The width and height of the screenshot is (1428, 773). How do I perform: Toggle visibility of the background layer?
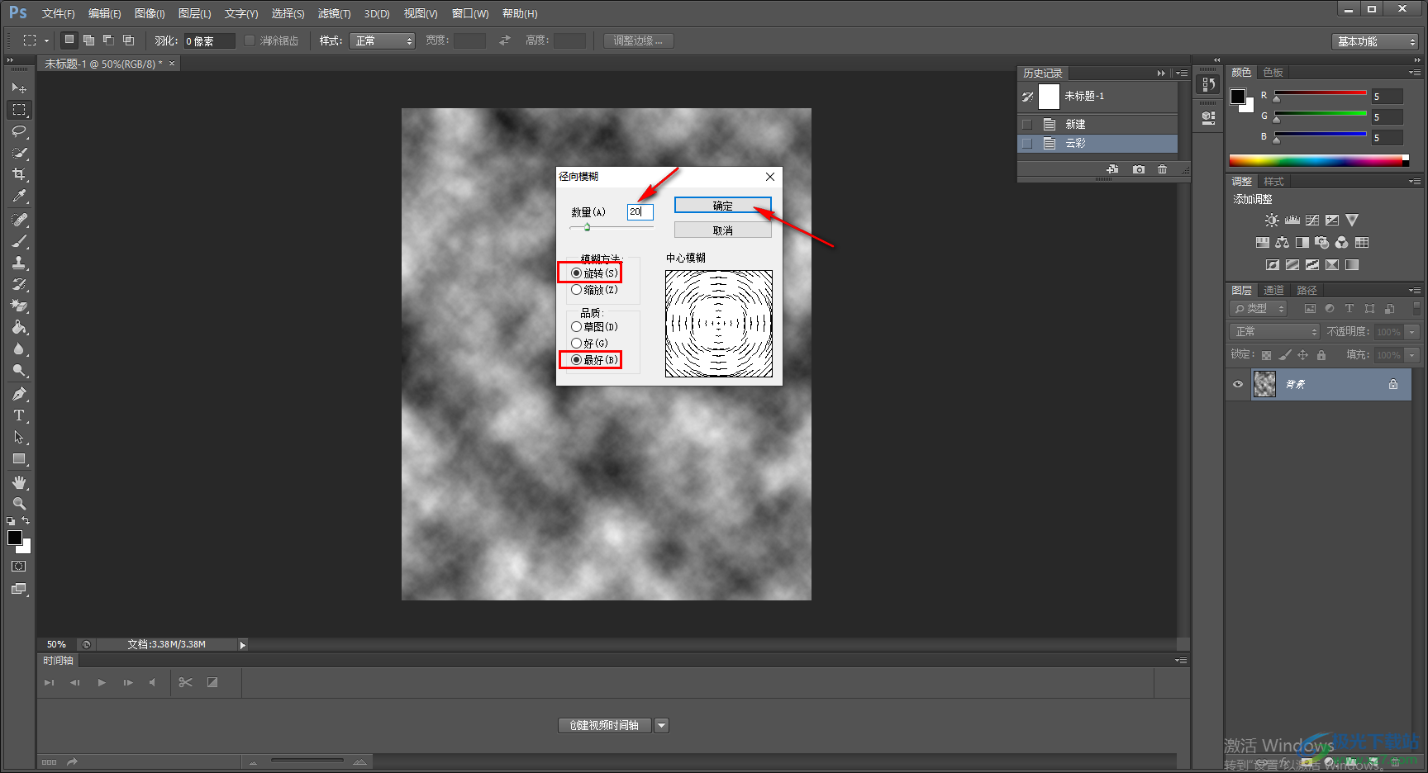pos(1238,384)
